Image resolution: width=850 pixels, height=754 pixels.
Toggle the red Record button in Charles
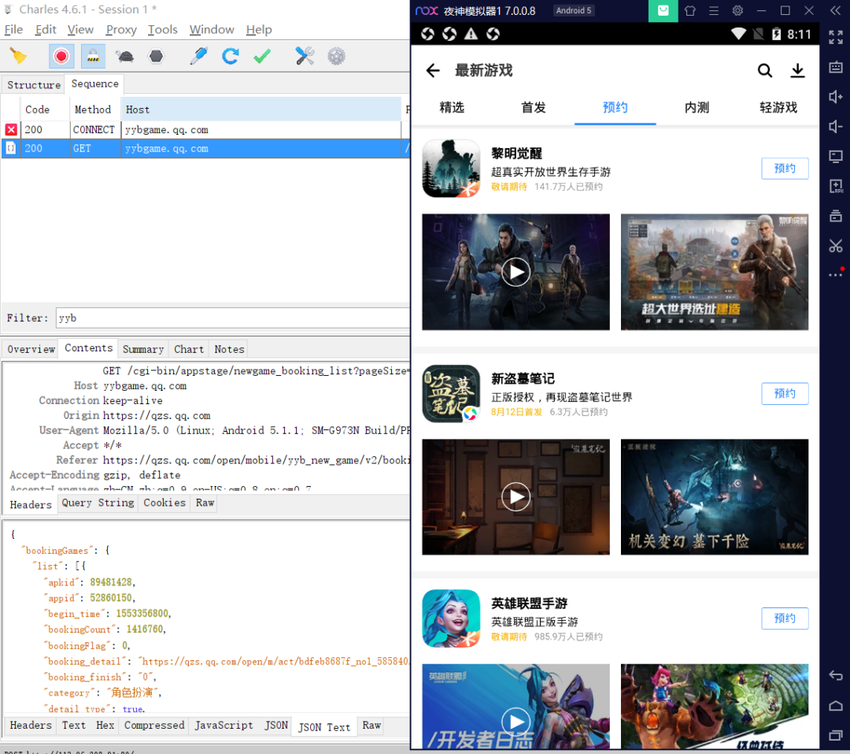click(61, 56)
